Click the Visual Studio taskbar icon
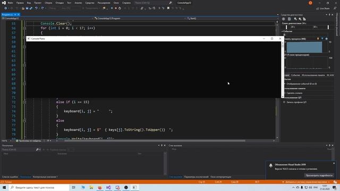The height and width of the screenshot is (191, 340). point(108,187)
